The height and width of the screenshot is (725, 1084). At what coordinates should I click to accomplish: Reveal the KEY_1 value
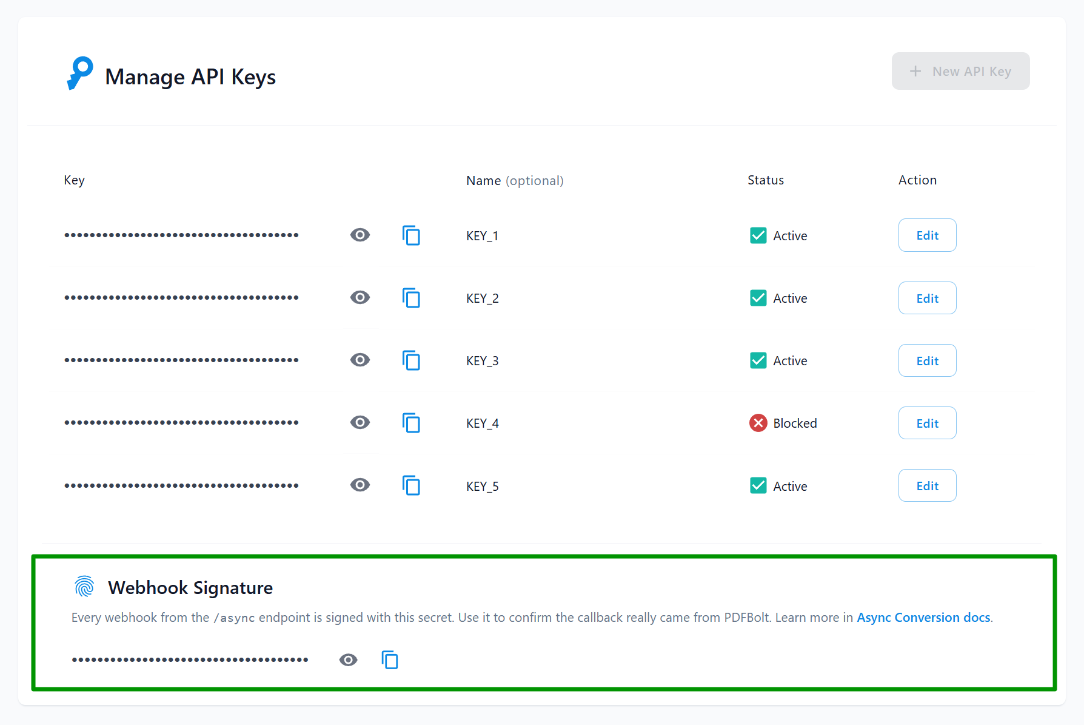click(360, 235)
